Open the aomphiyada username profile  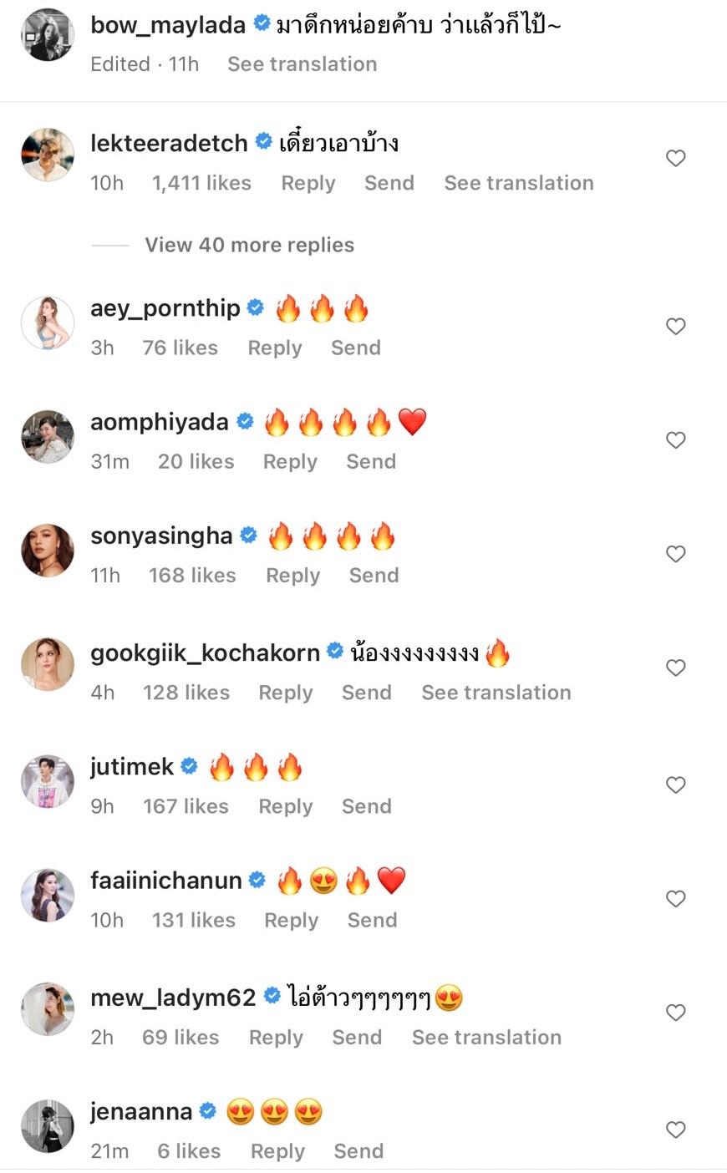(159, 422)
